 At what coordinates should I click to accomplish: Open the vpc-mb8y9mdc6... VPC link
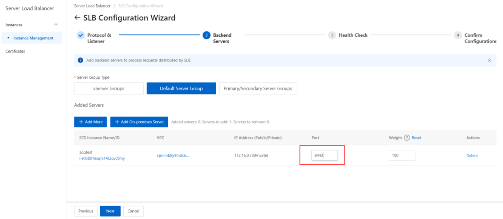[173, 156]
